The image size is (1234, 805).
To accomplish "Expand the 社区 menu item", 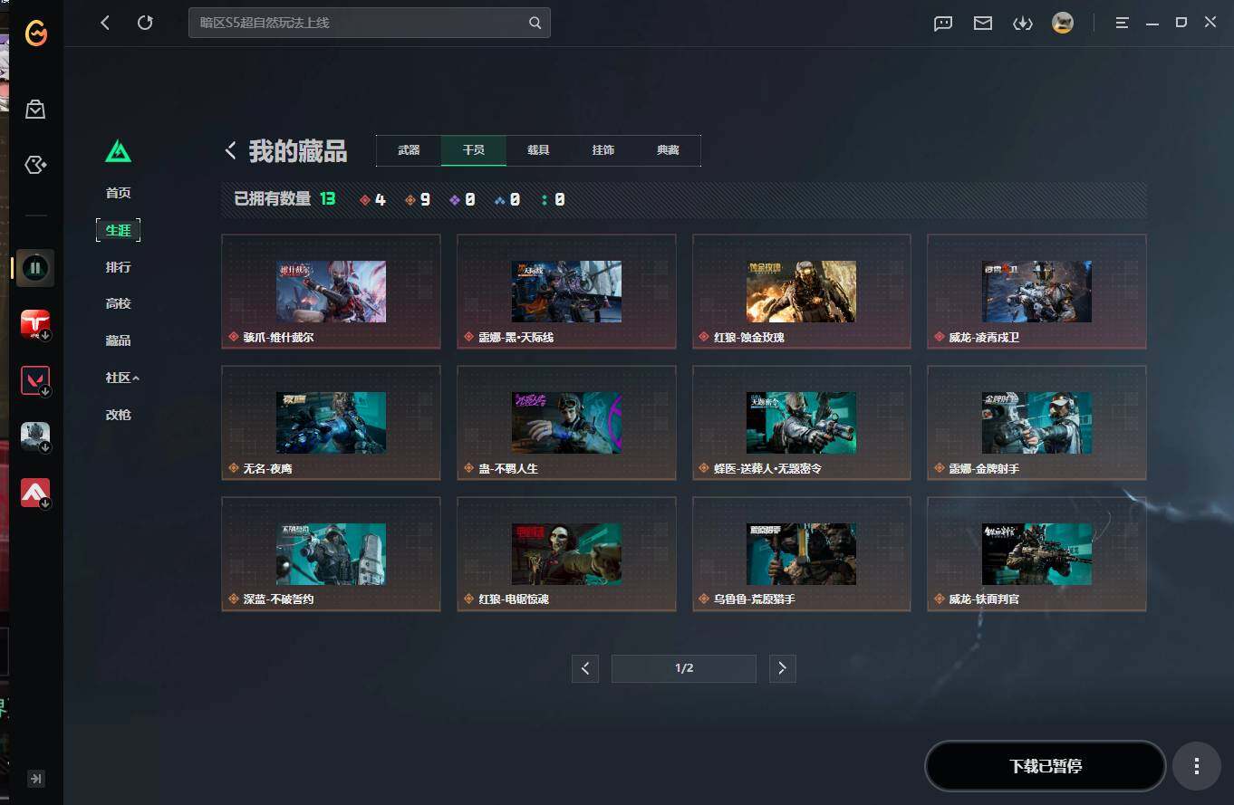I will click(x=122, y=378).
